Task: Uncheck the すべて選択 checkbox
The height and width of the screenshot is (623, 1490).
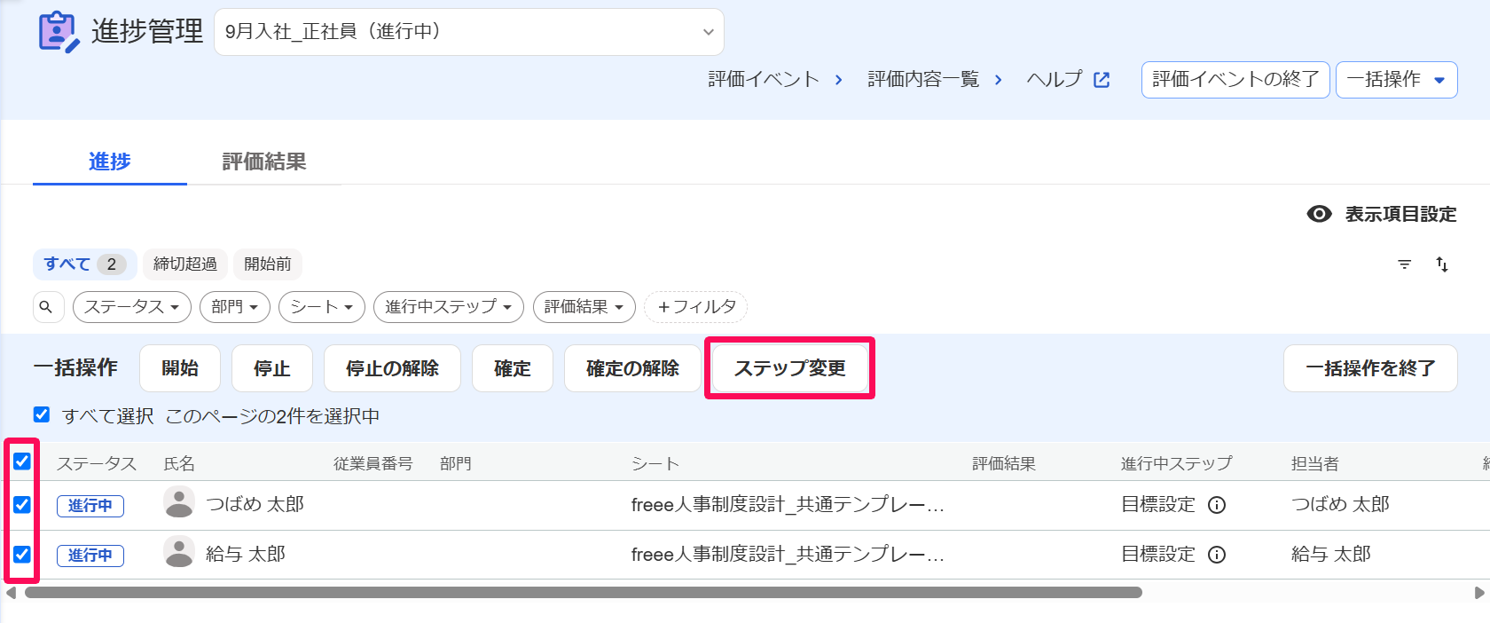Action: pos(42,414)
